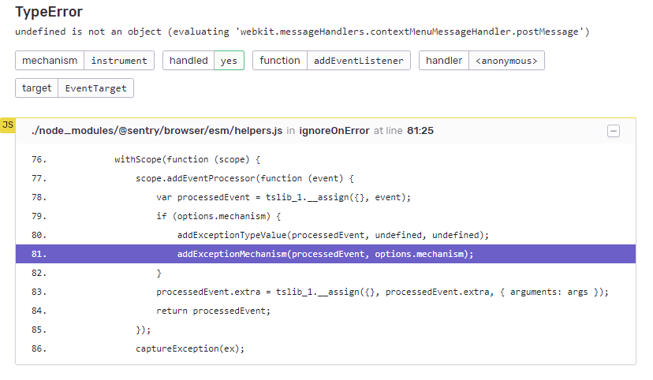
Task: Click the <anonymous> tag value
Action: coord(506,61)
